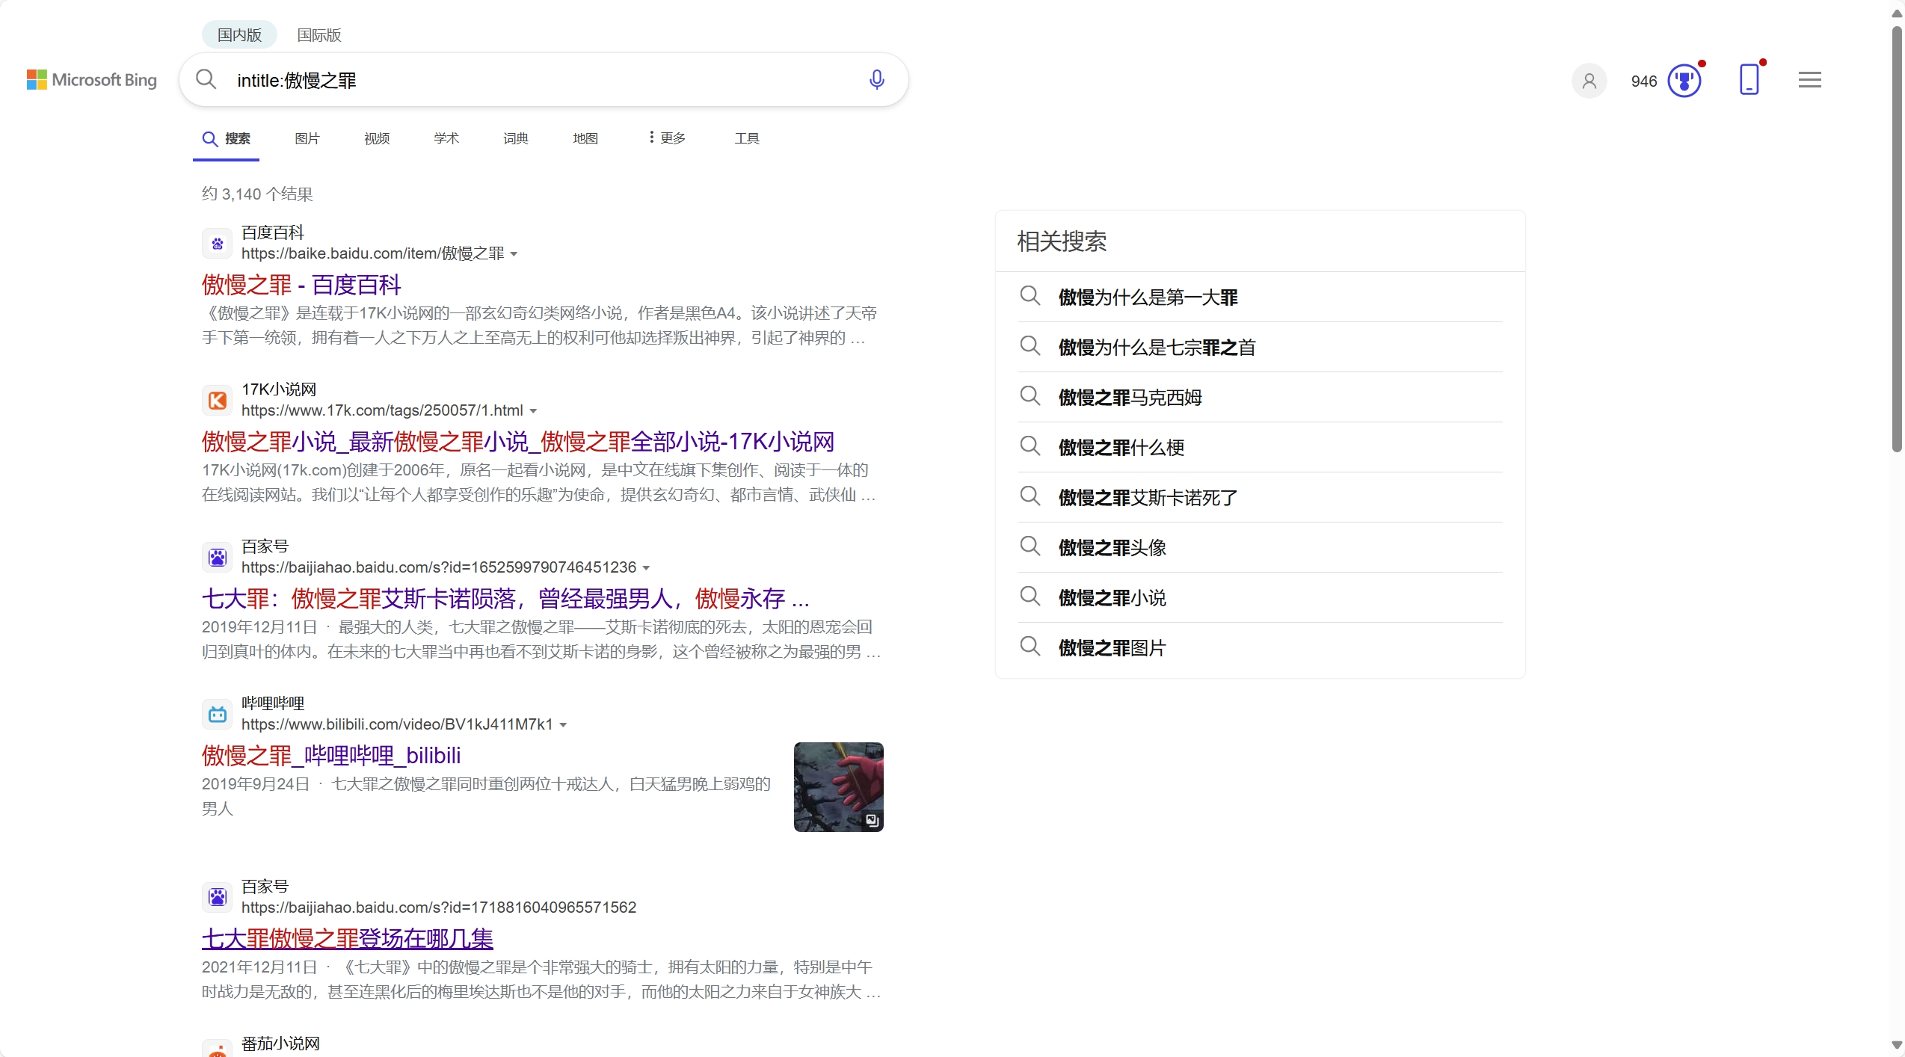Click related search 傲慢之罪小说
This screenshot has height=1057, width=1905.
click(x=1112, y=598)
